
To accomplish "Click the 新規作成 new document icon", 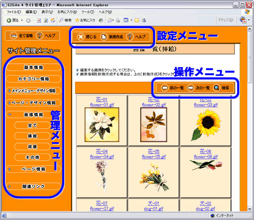I will (x=104, y=37).
